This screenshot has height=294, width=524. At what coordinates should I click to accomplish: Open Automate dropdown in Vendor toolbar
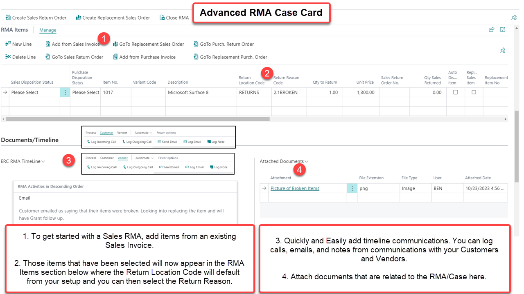click(x=145, y=158)
